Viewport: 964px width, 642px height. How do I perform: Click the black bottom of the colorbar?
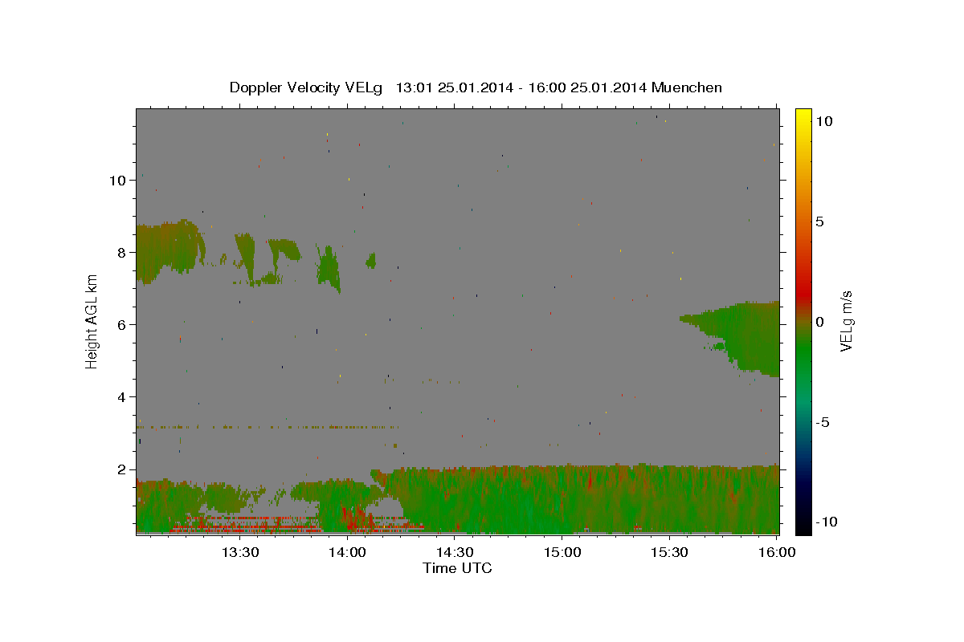pyautogui.click(x=803, y=527)
